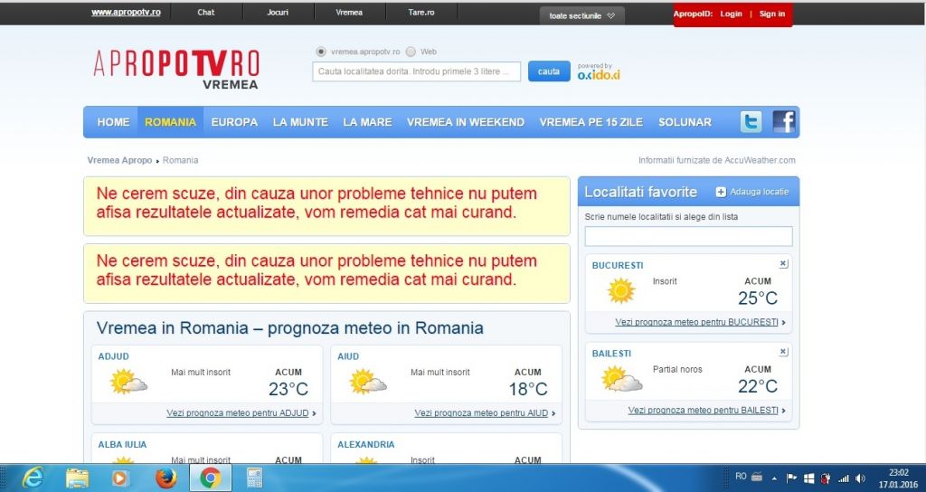Open the HOME menu item
The image size is (926, 492).
click(x=113, y=122)
